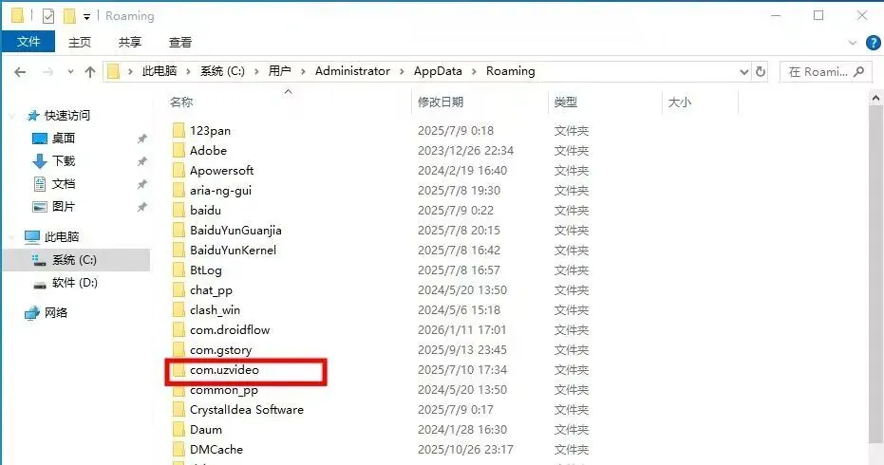
Task: Select the chat_pp folder icon
Action: 179,289
